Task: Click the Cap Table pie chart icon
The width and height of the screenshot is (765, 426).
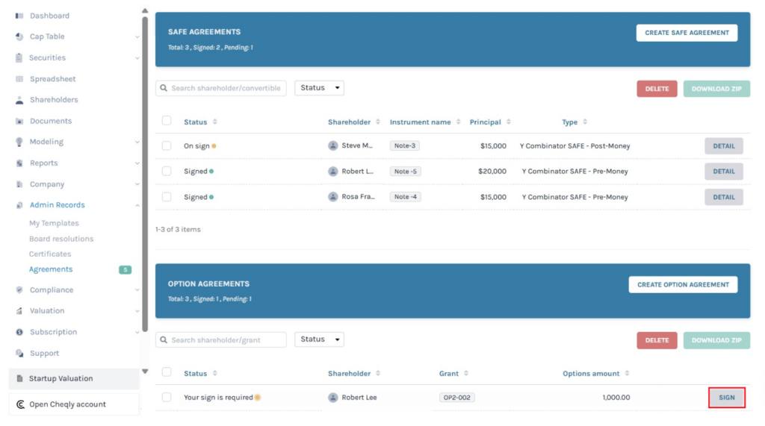Action: [x=19, y=37]
